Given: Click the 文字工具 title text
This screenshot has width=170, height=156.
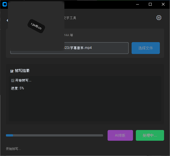Looking at the screenshot, I should click(x=70, y=18).
